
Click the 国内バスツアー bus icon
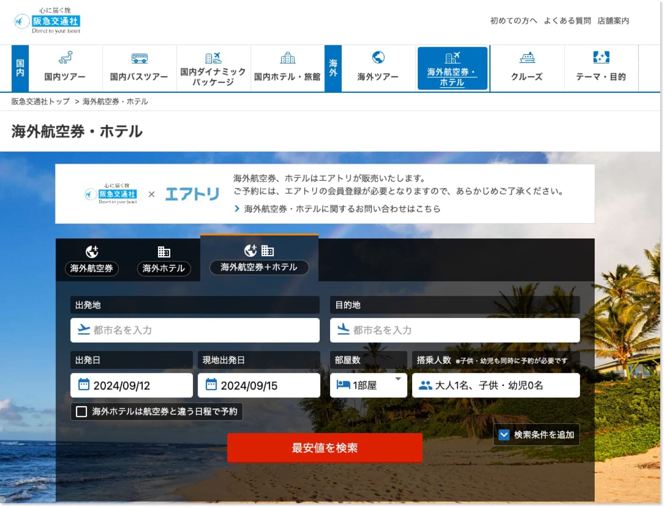pos(139,58)
